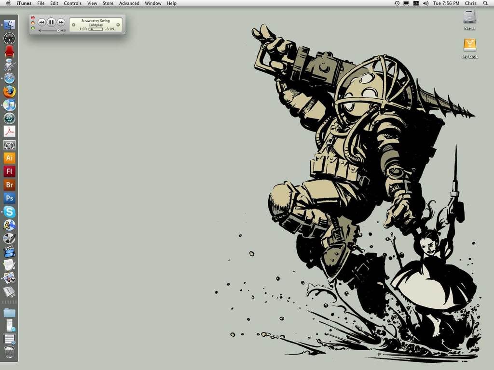Click left round arrow in track display

coord(74,25)
